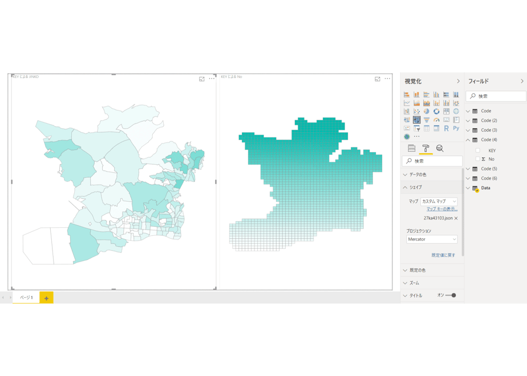Expand the Data table
The image size is (527, 376).
[468, 188]
